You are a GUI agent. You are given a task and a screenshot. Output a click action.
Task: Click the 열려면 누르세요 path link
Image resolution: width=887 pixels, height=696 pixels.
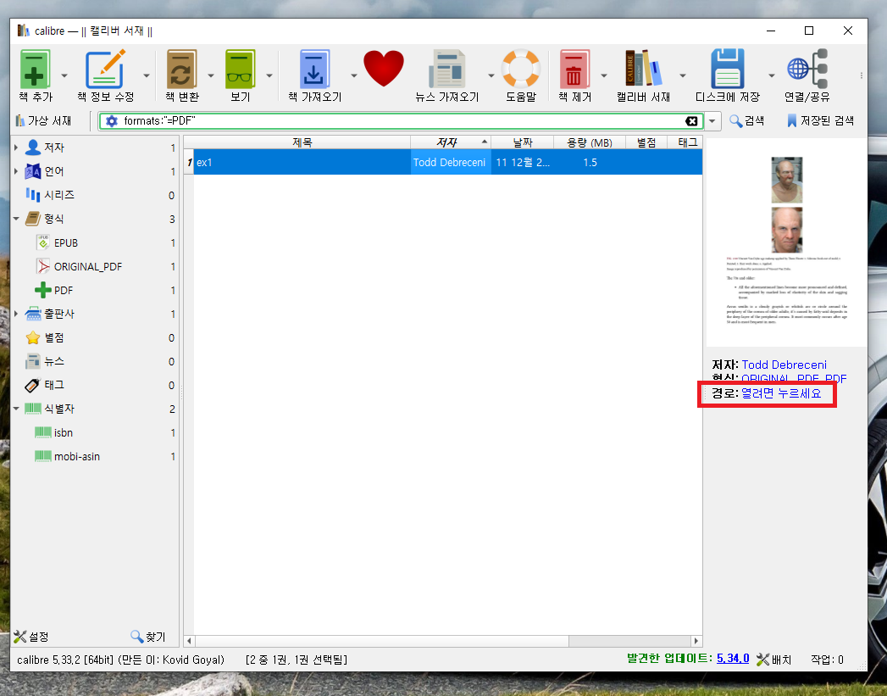781,393
